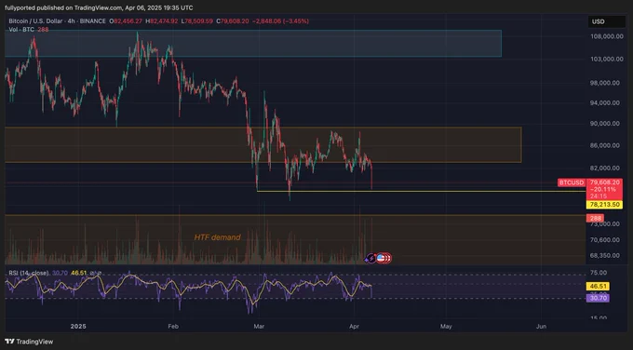The image size is (633, 350).
Task: Click the 2025 label on the time axis
Action: pos(78,326)
